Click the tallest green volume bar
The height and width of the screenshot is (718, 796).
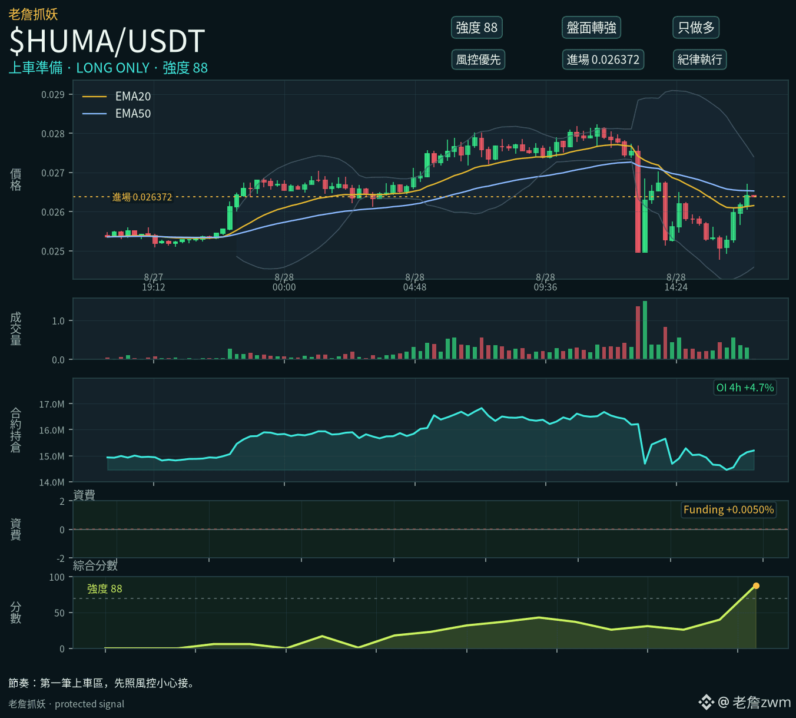pyautogui.click(x=645, y=330)
